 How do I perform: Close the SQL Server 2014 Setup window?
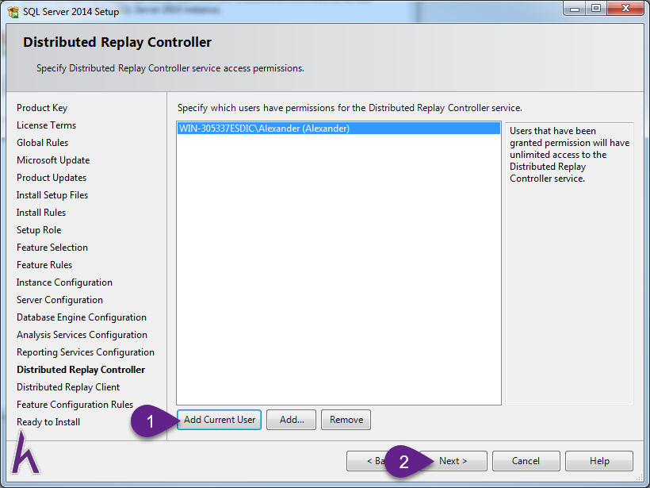(x=625, y=9)
